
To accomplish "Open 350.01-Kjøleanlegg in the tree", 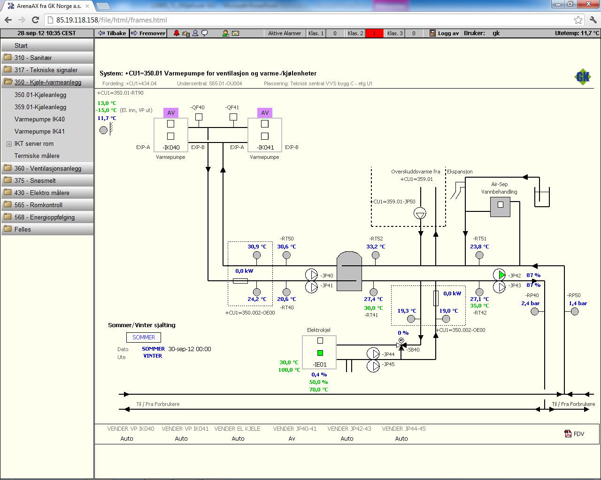I will 40,95.
